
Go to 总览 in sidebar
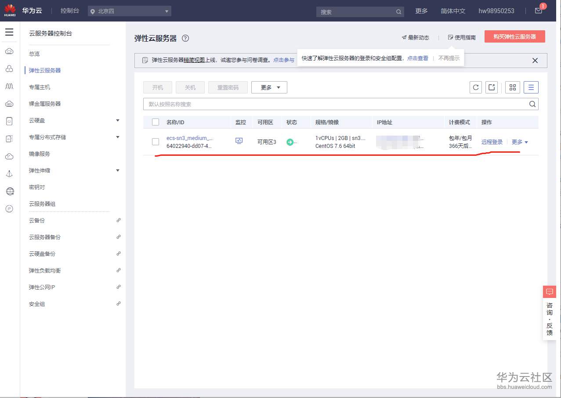point(34,54)
